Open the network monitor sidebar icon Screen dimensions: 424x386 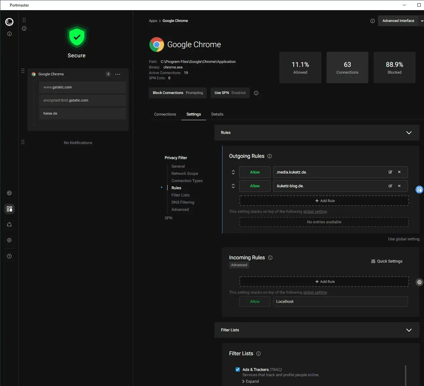9,193
